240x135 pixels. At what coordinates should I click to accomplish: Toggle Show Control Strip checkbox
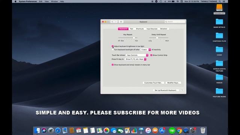click(151, 55)
